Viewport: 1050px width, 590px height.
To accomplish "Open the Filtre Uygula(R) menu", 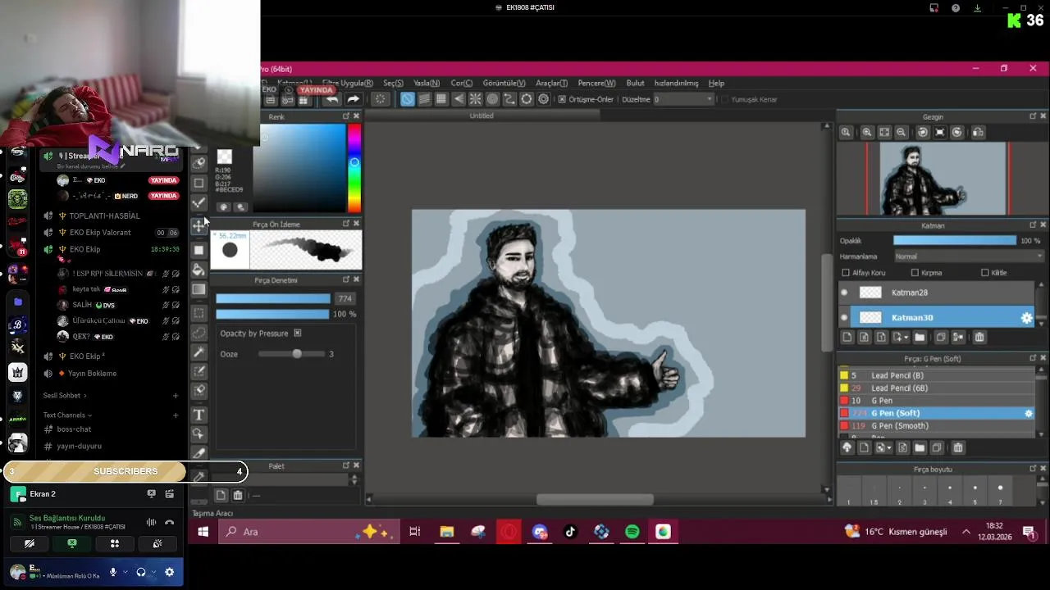I will tap(347, 83).
